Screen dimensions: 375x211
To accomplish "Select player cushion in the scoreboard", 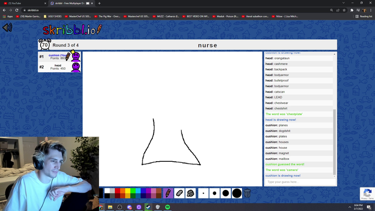I will [59, 57].
